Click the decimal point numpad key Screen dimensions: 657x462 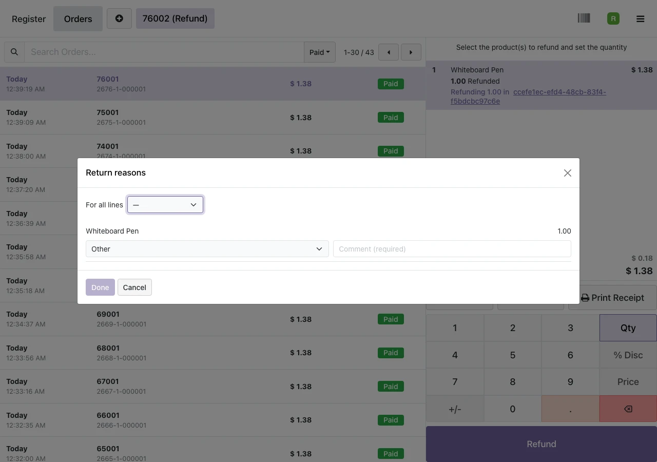(570, 409)
